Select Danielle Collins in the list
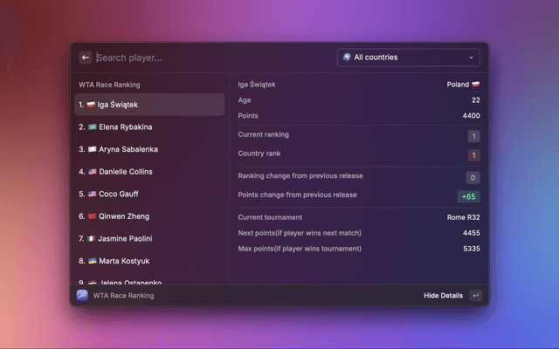This screenshot has width=559, height=349. (149, 172)
